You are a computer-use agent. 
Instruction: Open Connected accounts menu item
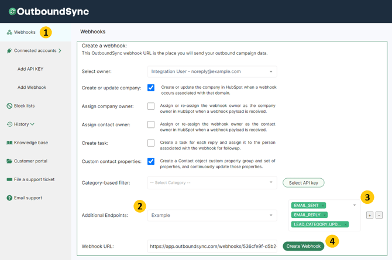point(36,51)
